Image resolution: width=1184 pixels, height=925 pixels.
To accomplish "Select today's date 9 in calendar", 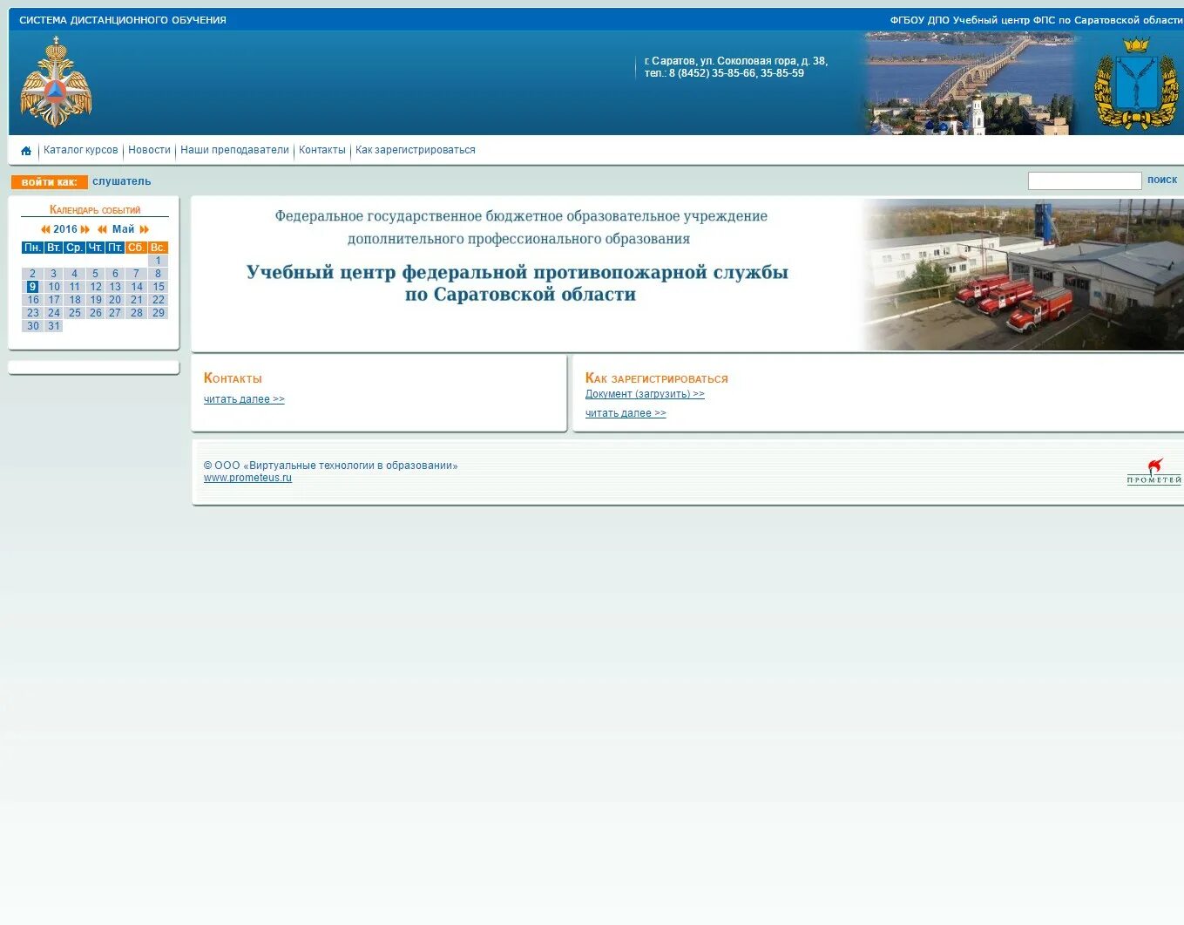I will pyautogui.click(x=32, y=287).
